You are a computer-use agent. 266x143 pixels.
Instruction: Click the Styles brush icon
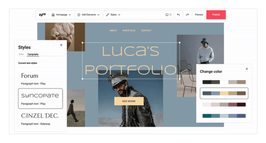point(108,15)
